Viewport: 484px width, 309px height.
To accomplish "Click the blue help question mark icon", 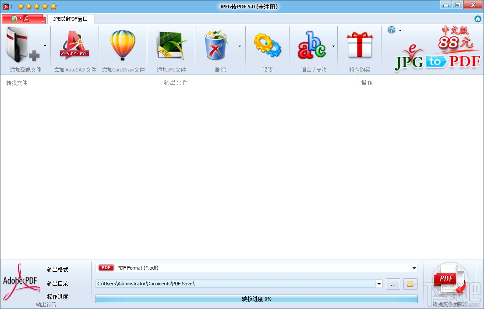I will pyautogui.click(x=392, y=30).
